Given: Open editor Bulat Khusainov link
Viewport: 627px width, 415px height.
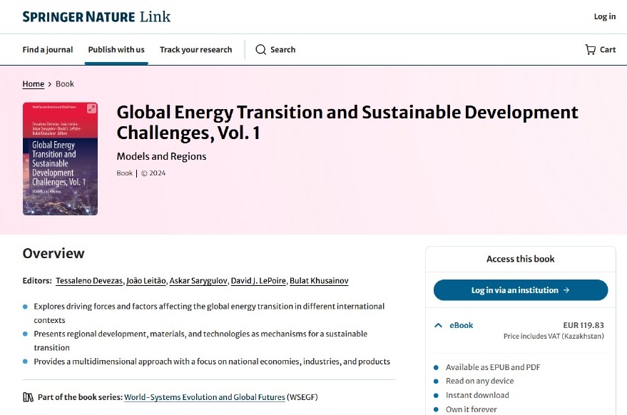Looking at the screenshot, I should [x=319, y=281].
